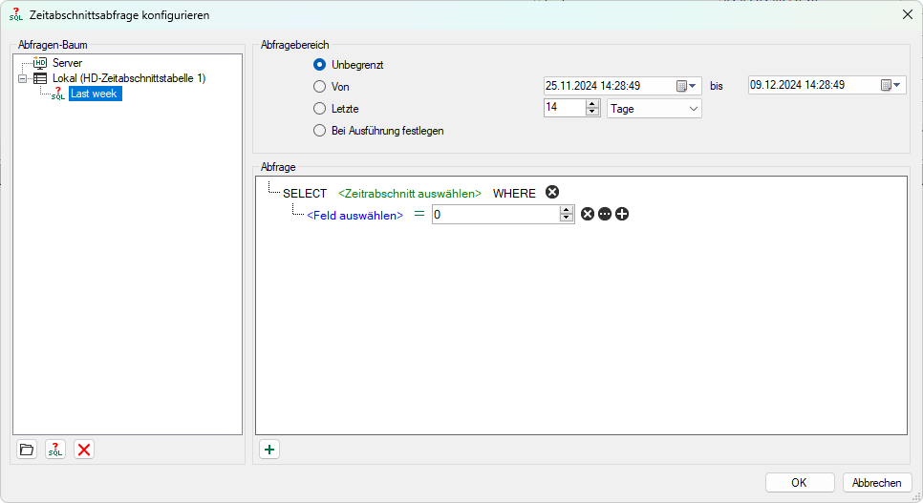Viewport: 923px width, 503px height.
Task: Remove the WHERE clause with the X icon
Action: tap(552, 192)
